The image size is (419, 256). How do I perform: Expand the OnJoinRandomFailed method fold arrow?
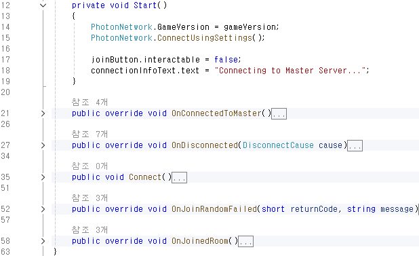tap(43, 209)
